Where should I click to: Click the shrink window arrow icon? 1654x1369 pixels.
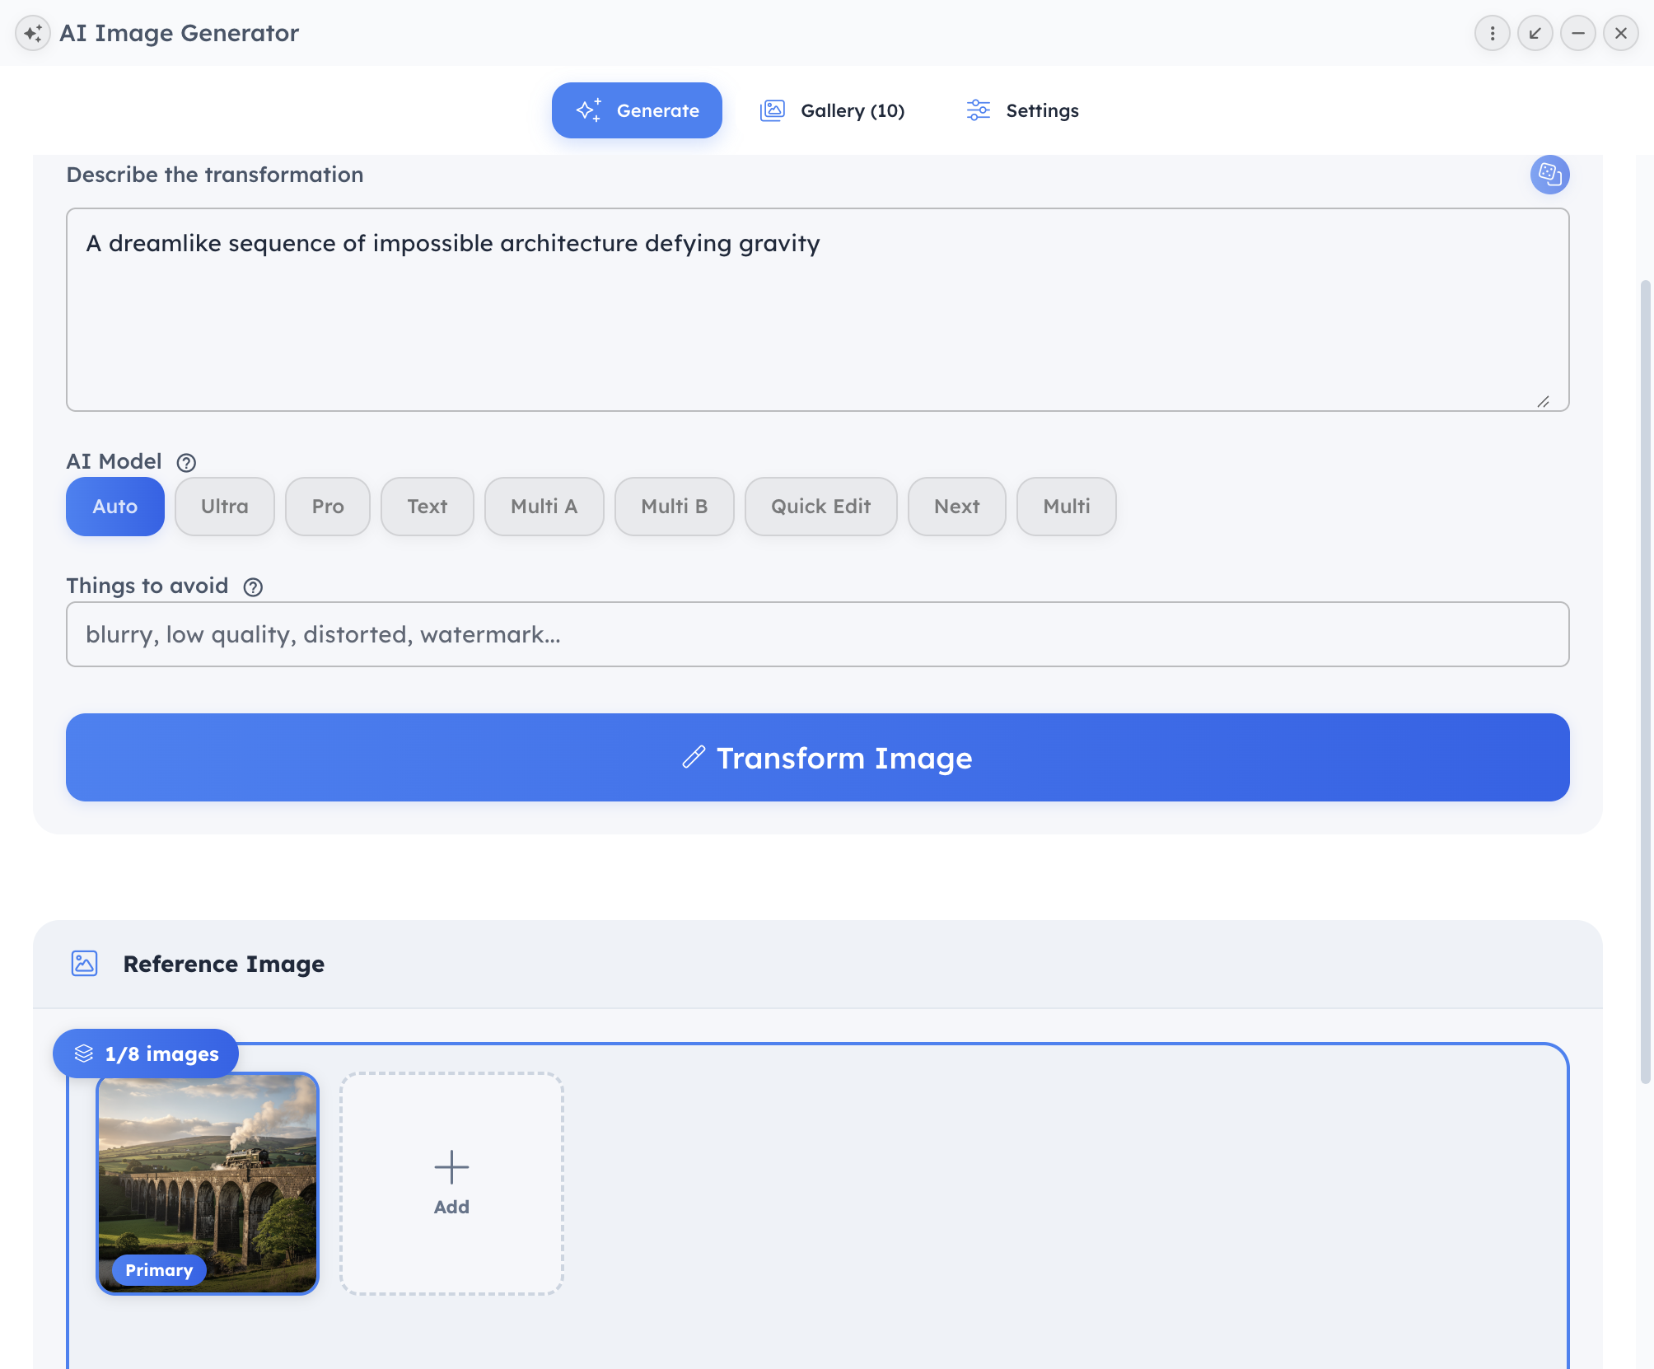coord(1535,33)
